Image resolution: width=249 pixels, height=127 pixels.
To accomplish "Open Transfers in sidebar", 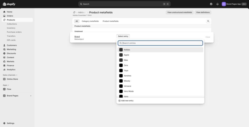I will [x=11, y=36].
